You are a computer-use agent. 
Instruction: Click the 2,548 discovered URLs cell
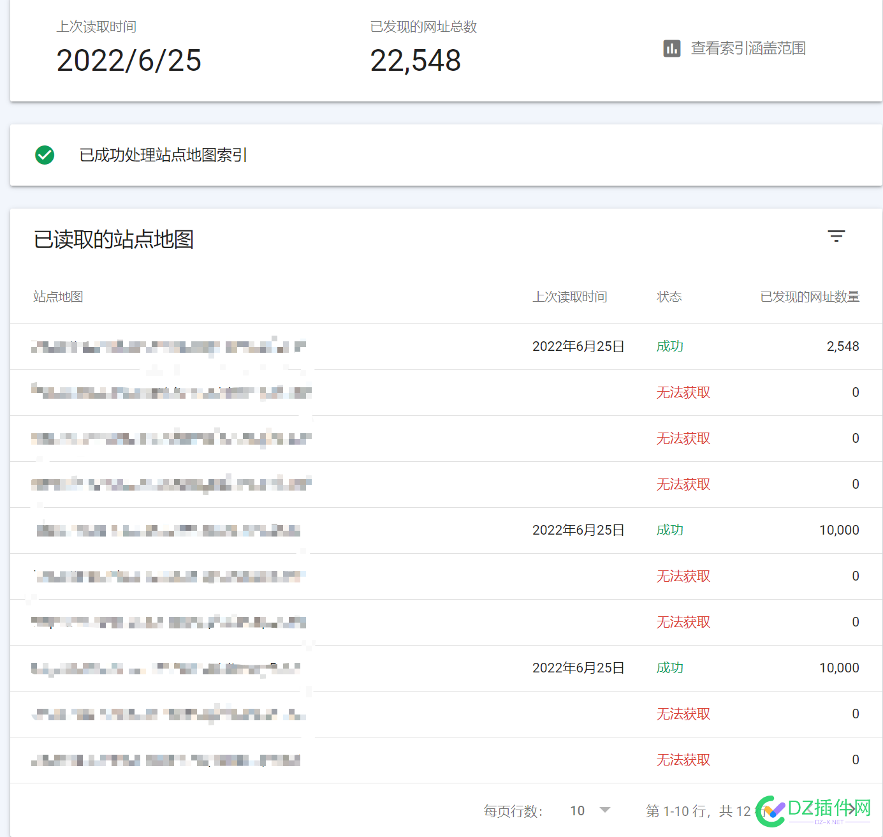coord(843,346)
